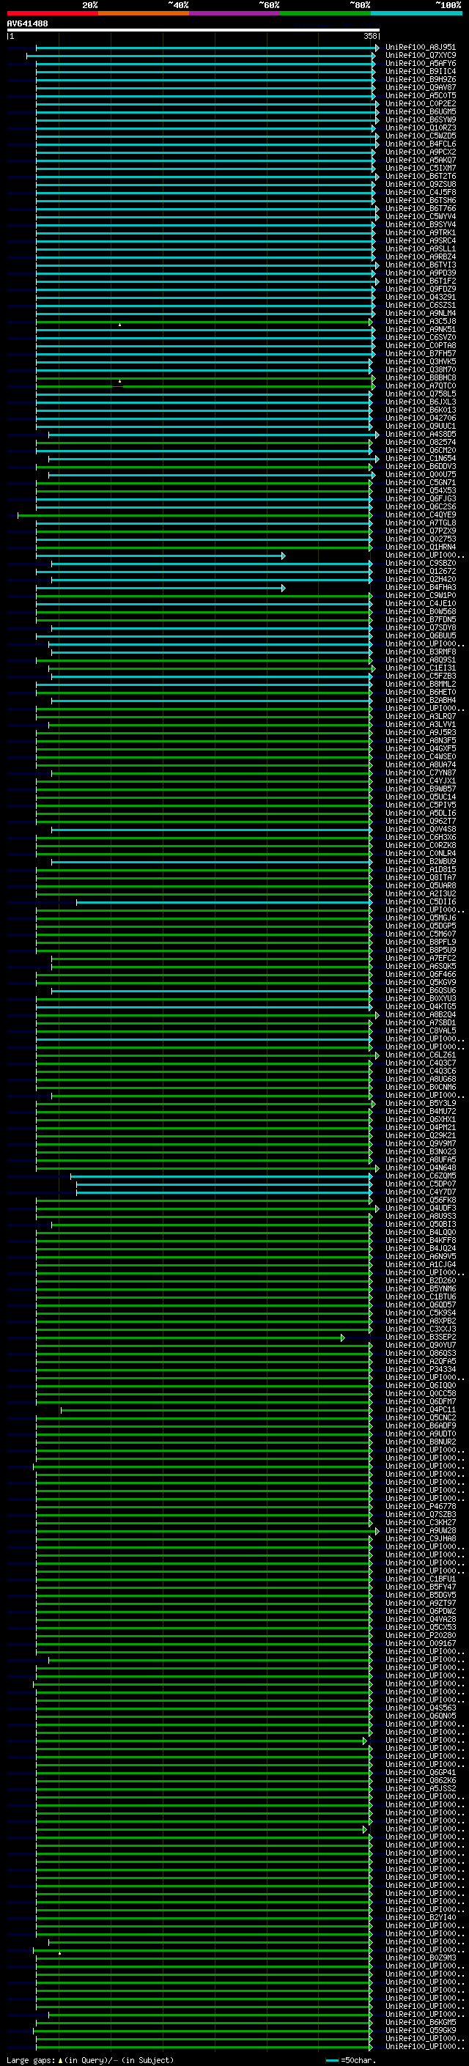Select hit label UniRef100_C1N654
The image size is (469, 2066).
click(x=420, y=459)
